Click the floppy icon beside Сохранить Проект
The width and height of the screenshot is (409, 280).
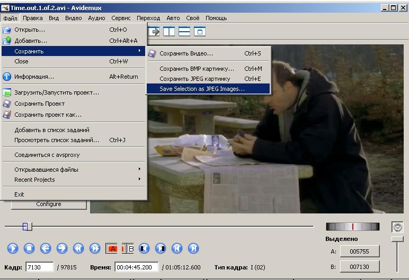7,104
